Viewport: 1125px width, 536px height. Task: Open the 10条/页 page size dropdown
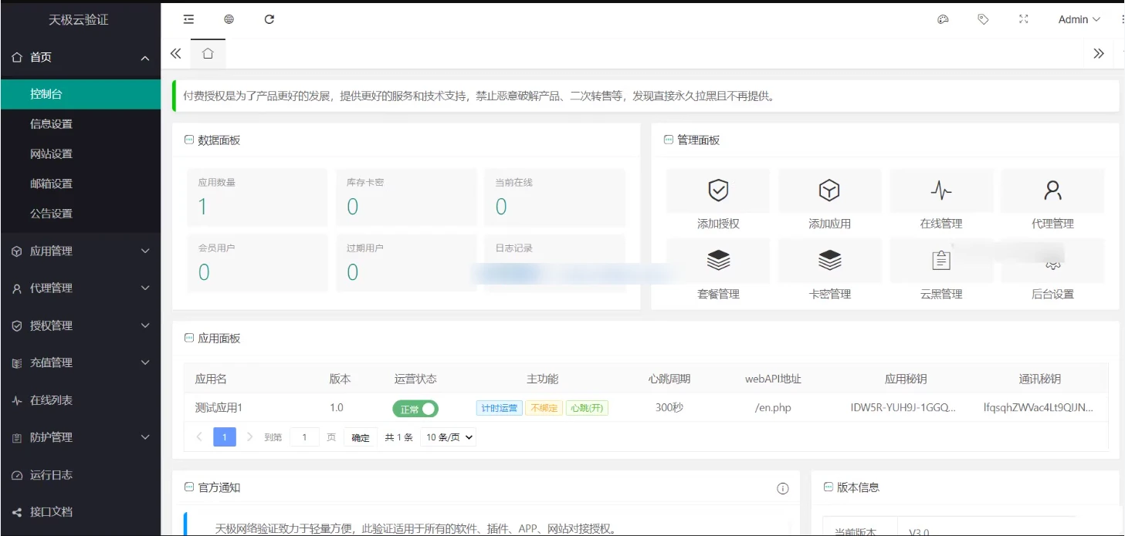pyautogui.click(x=448, y=437)
